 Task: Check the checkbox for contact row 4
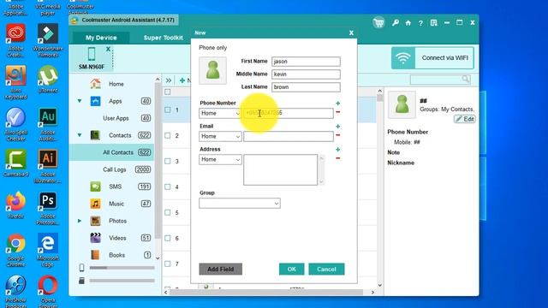168,187
